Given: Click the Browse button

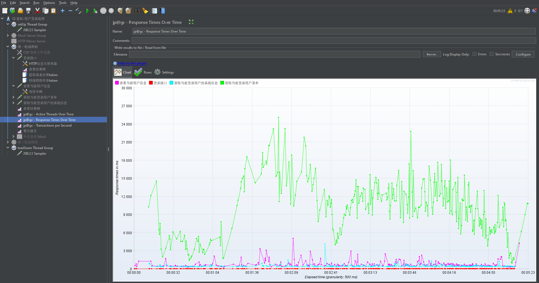Looking at the screenshot, I should [432, 54].
